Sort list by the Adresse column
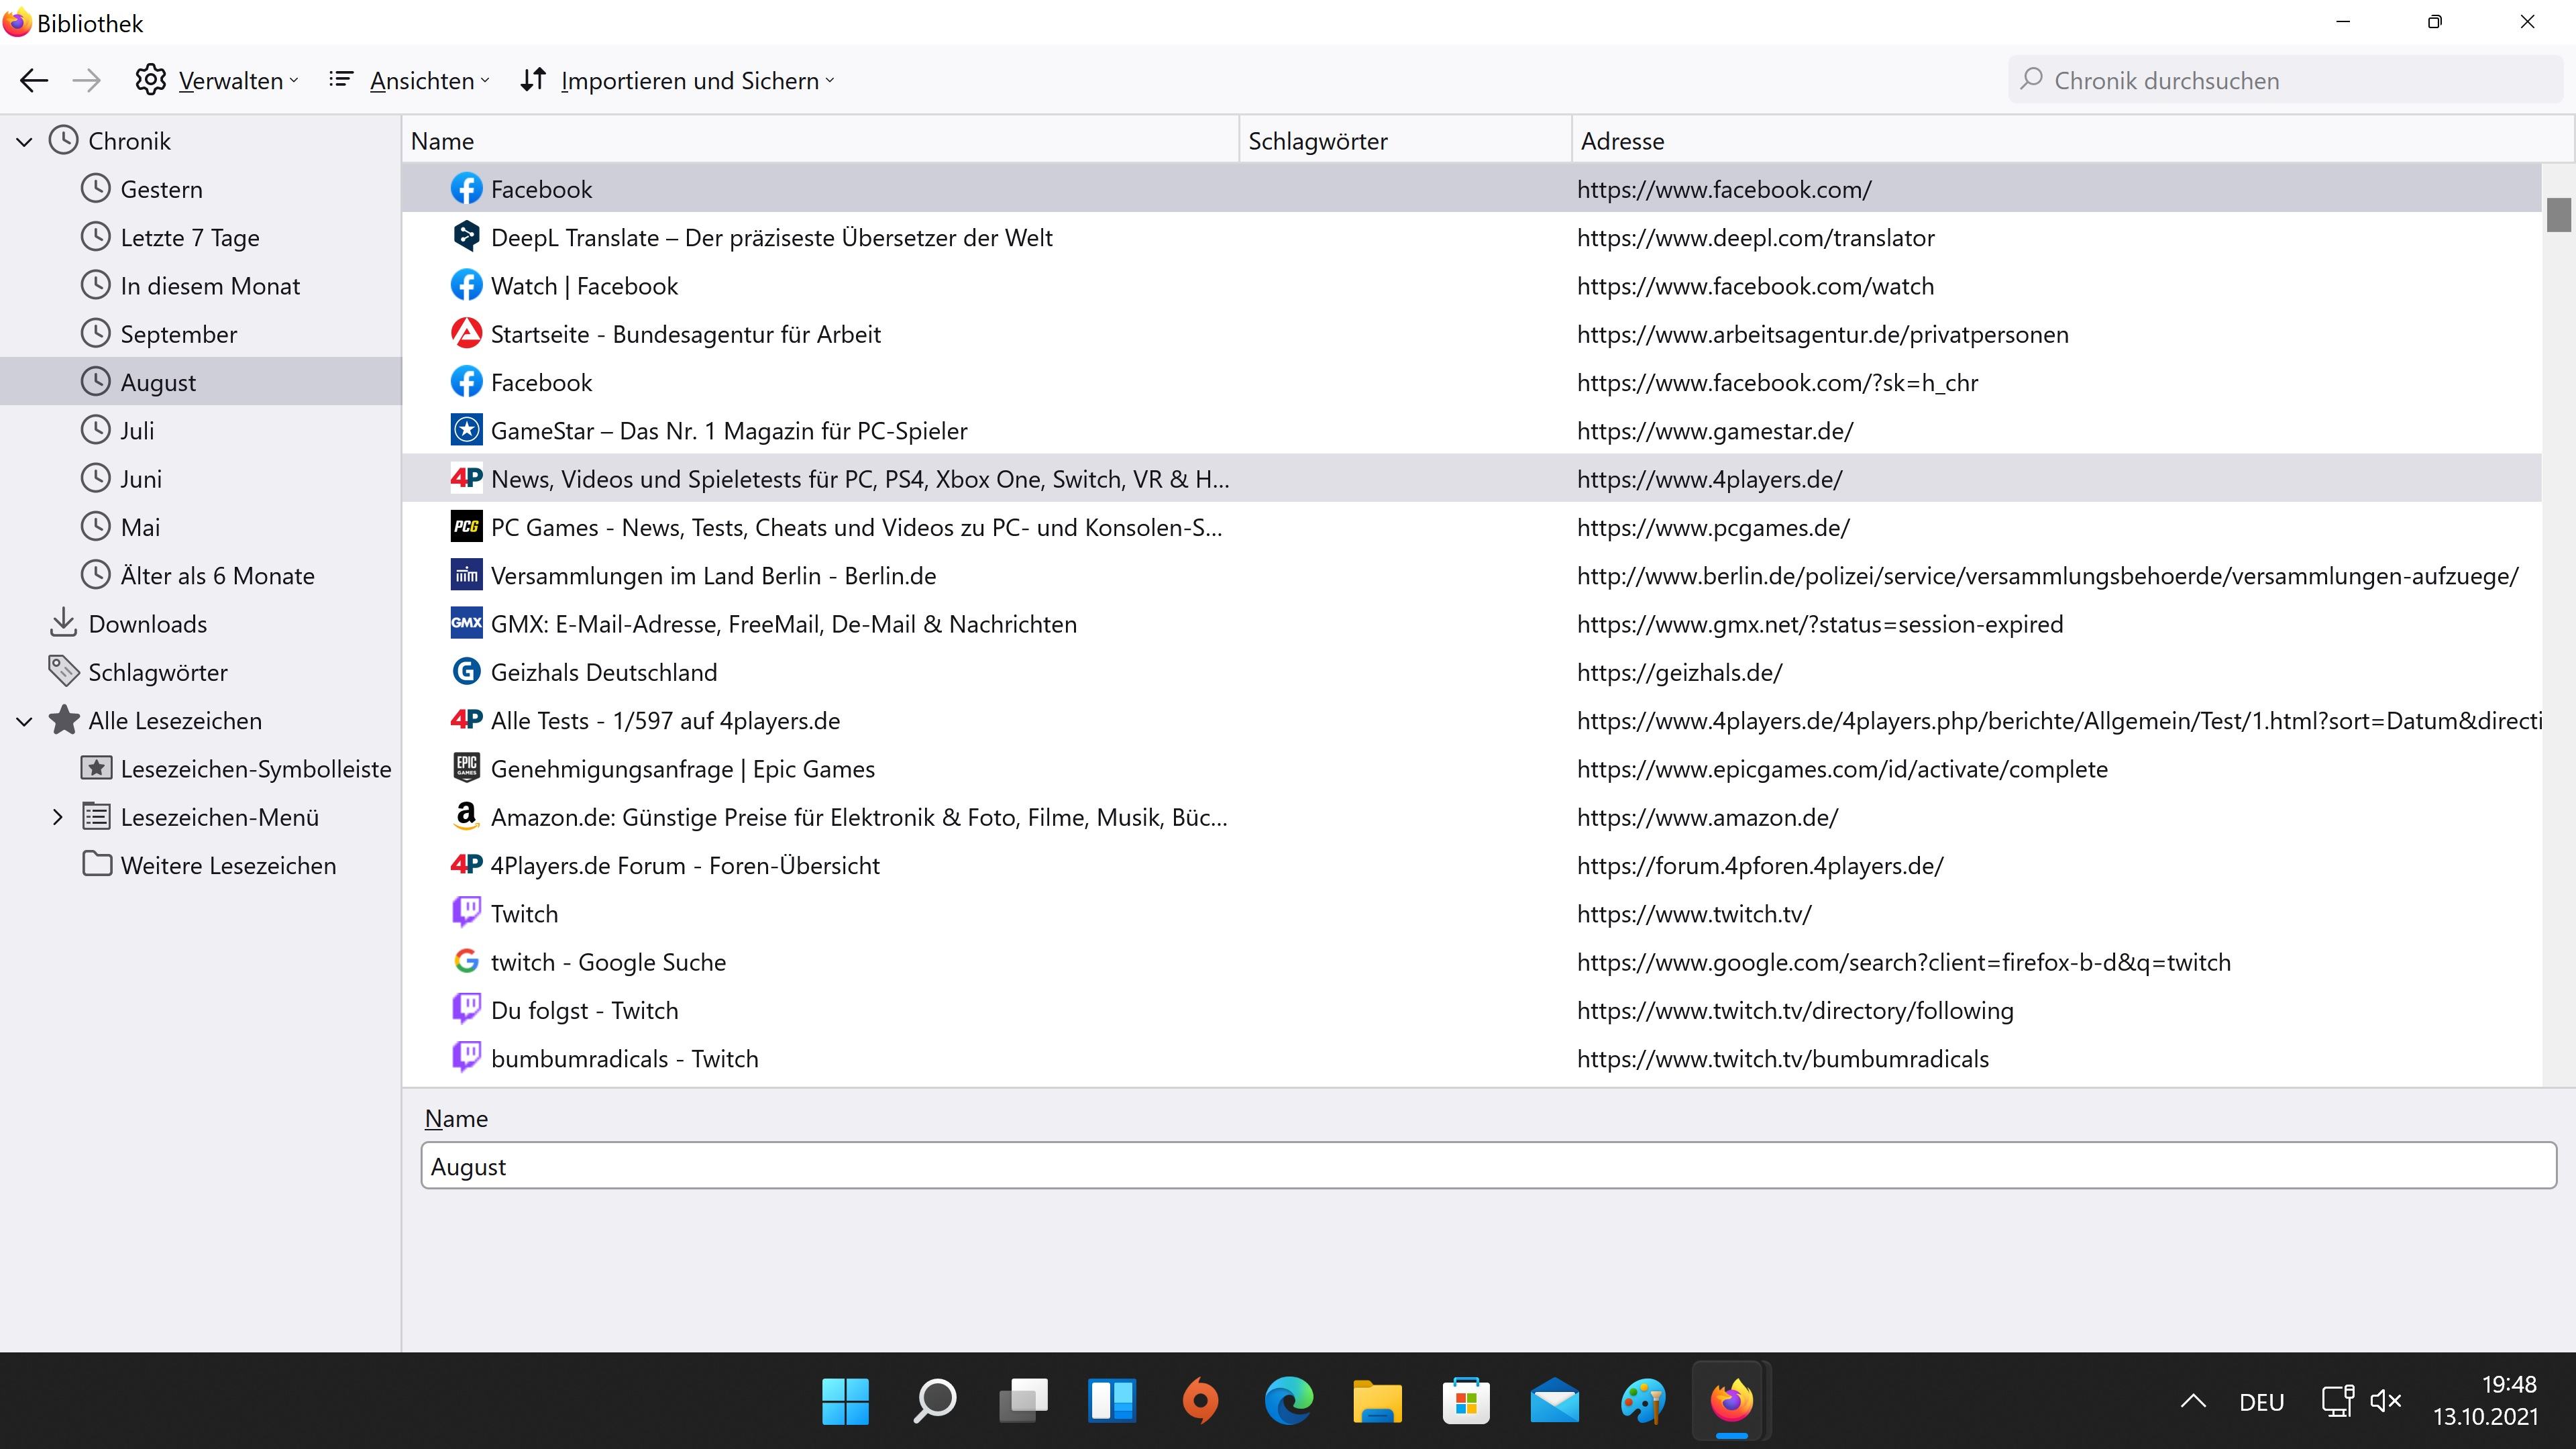This screenshot has width=2576, height=1449. click(x=2072, y=141)
